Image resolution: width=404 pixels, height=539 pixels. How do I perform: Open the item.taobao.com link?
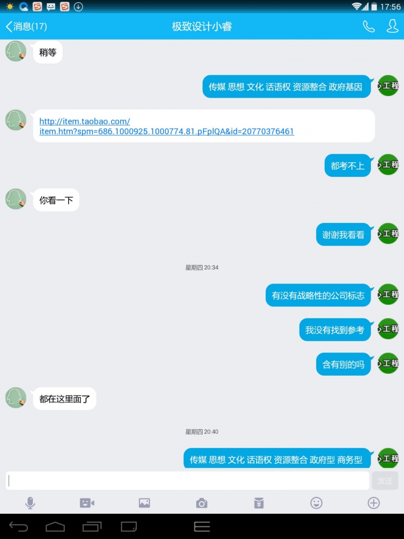(x=167, y=126)
